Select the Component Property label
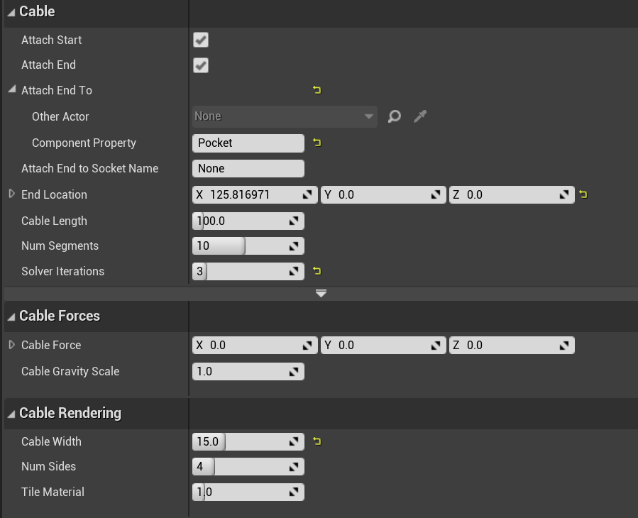 click(x=84, y=143)
